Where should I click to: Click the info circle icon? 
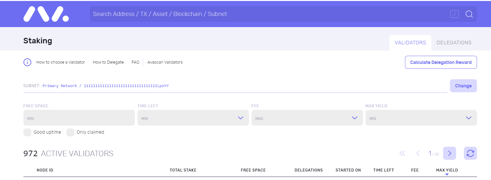pyautogui.click(x=27, y=62)
